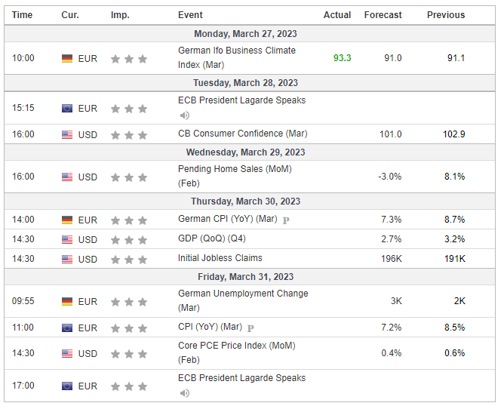The height and width of the screenshot is (406, 504).
Task: Click the actual value 93.3
Action: 342,58
